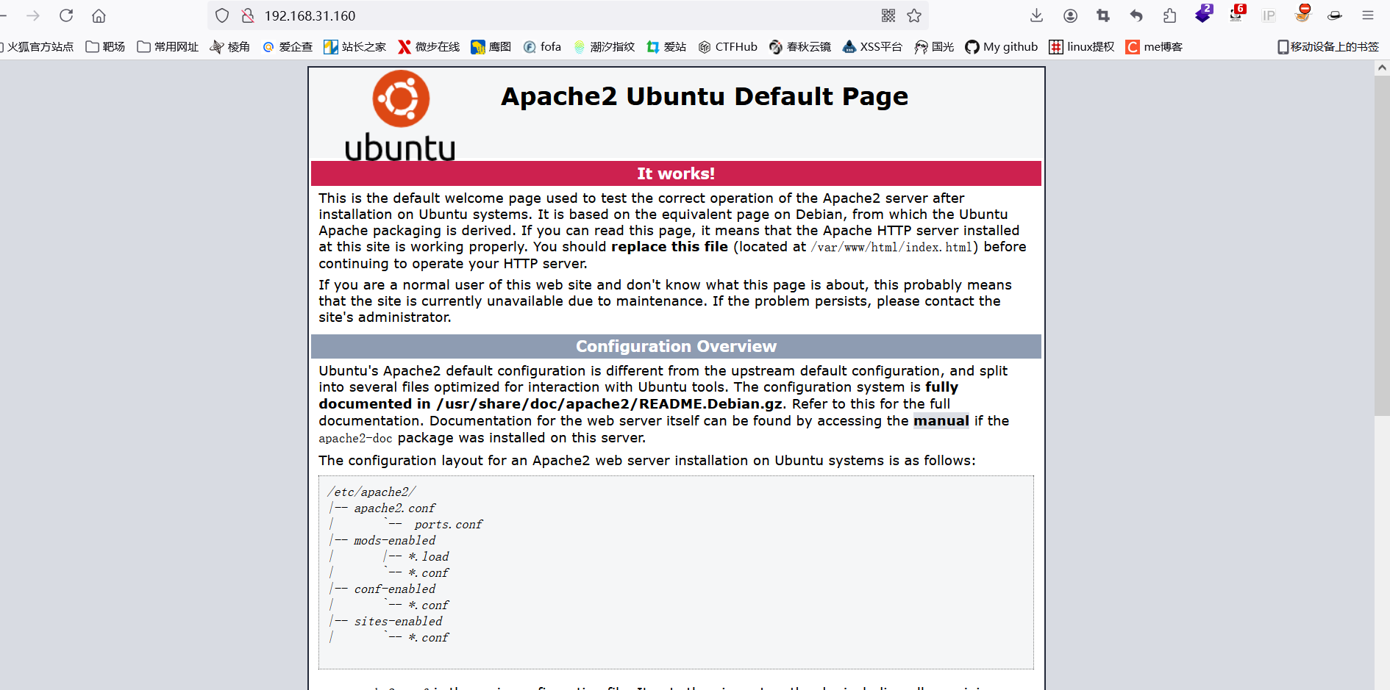
Task: Open the CTFHub bookmark
Action: pyautogui.click(x=728, y=47)
